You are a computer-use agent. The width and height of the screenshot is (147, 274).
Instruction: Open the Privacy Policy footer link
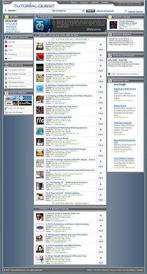coord(129,270)
